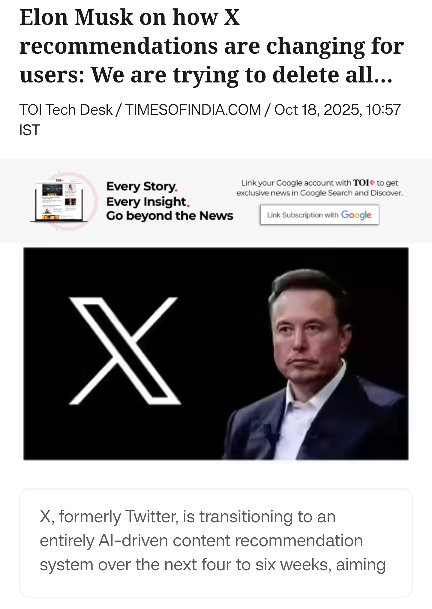Click the white X logo in article image
This screenshot has width=432, height=609.
pos(124,351)
